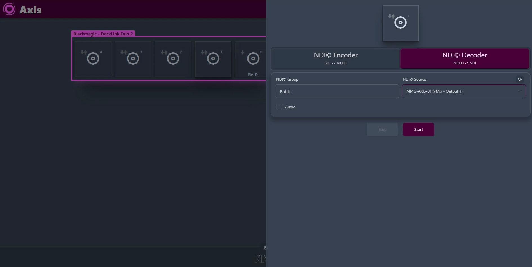Switch to the NDI Decoder tab
The image size is (532, 267).
coord(465,59)
